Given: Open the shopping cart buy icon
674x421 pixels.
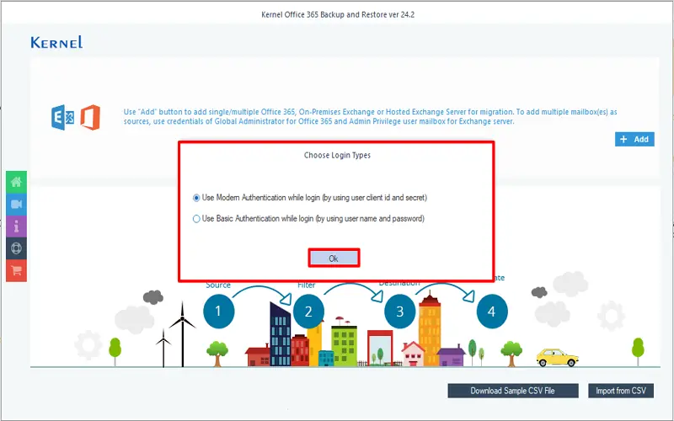Looking at the screenshot, I should pos(16,270).
